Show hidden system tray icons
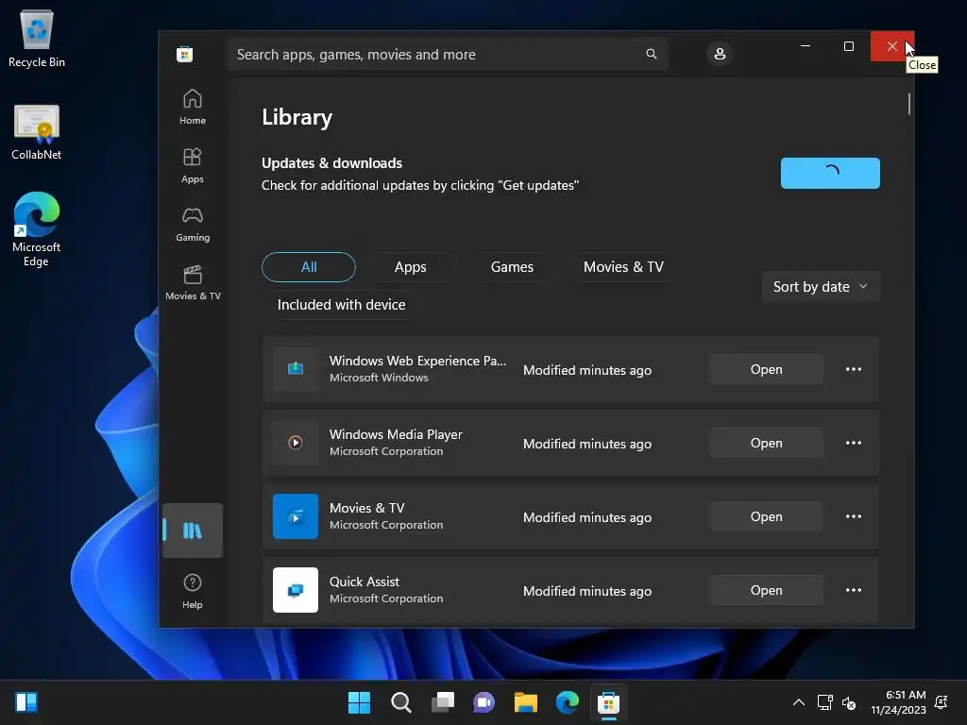The width and height of the screenshot is (967, 725). click(799, 702)
